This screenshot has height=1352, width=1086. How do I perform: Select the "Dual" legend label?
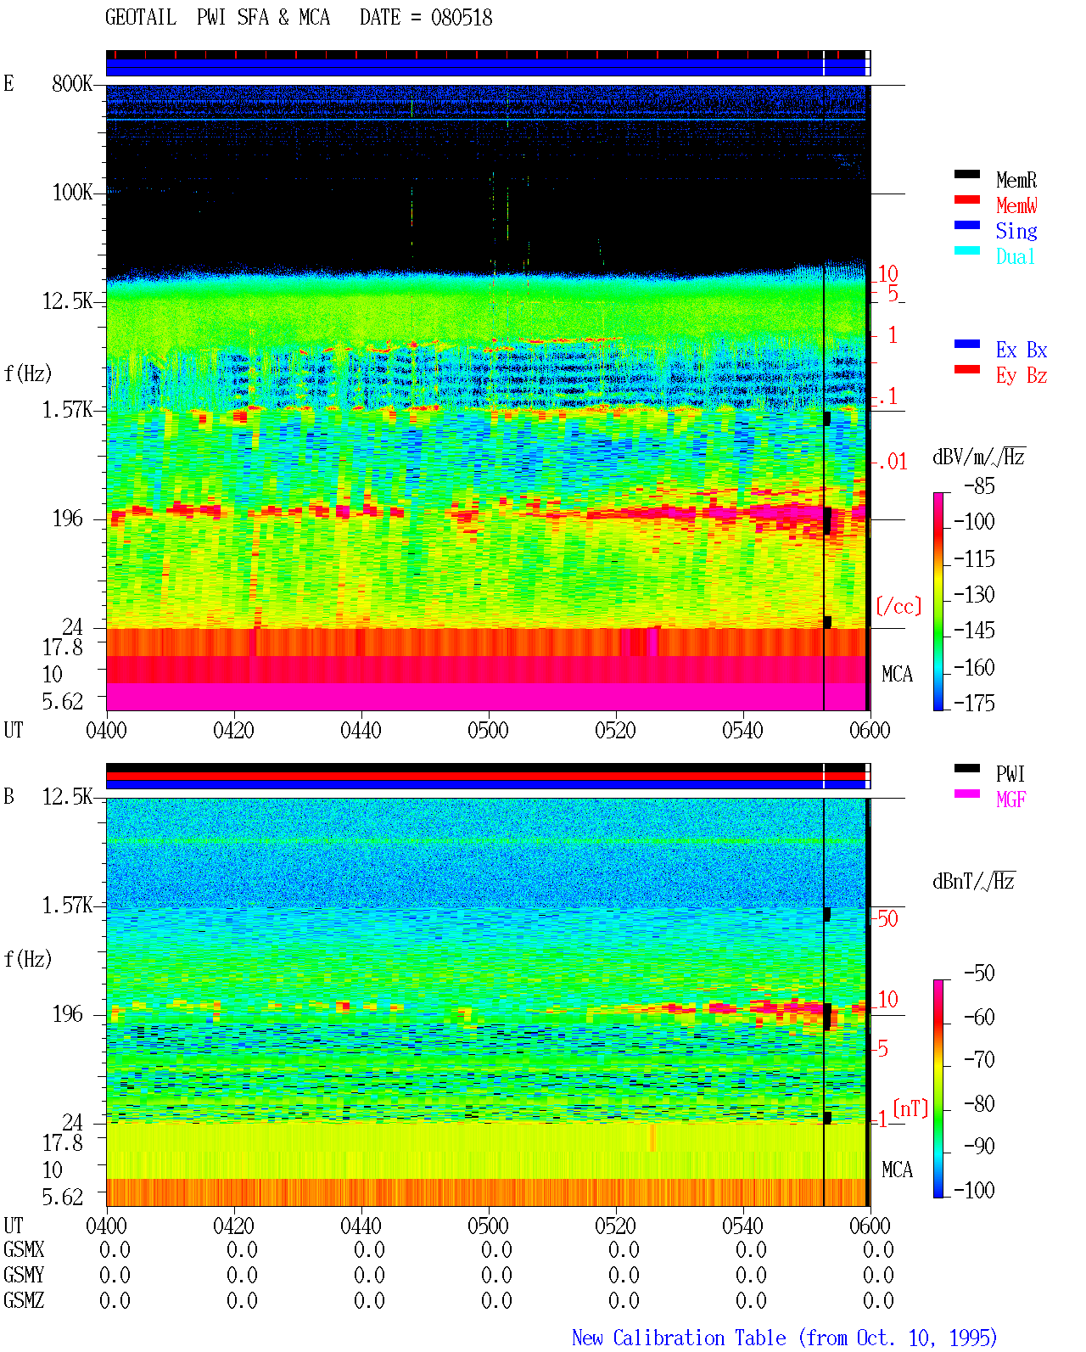pyautogui.click(x=1016, y=256)
